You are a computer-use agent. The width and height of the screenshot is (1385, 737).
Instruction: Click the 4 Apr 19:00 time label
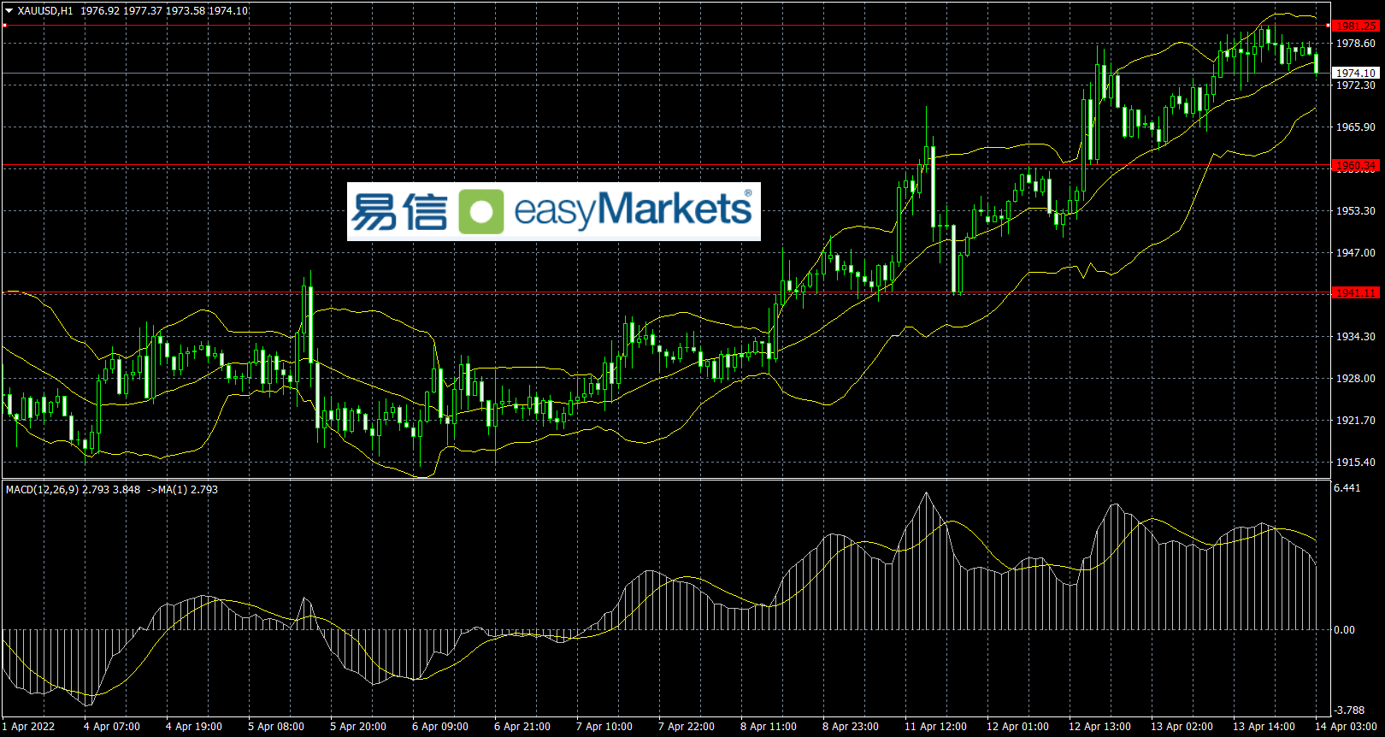194,727
